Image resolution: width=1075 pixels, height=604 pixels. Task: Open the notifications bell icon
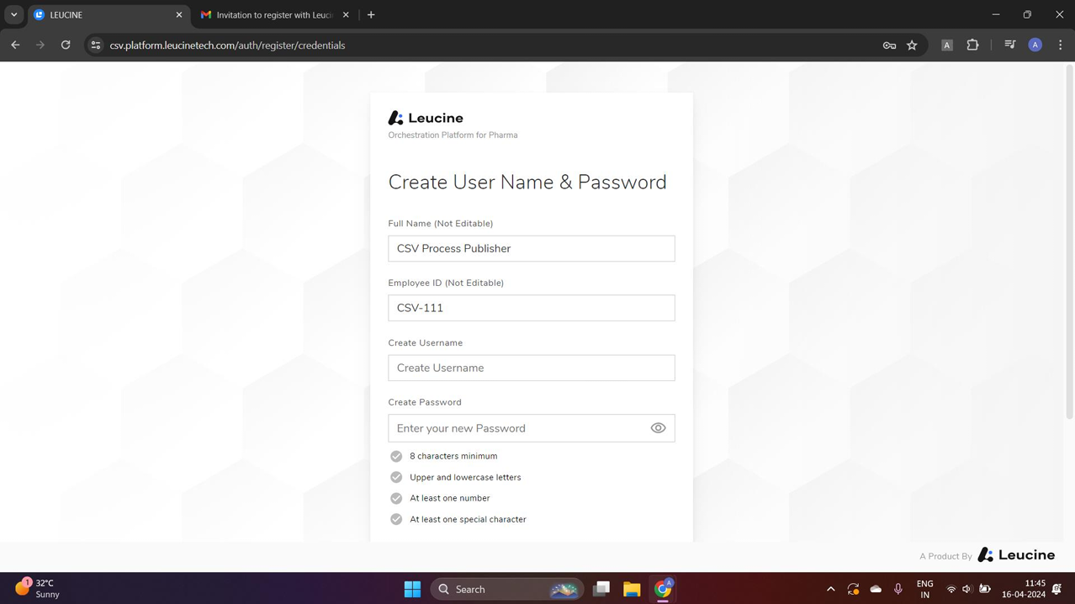pos(1056,589)
